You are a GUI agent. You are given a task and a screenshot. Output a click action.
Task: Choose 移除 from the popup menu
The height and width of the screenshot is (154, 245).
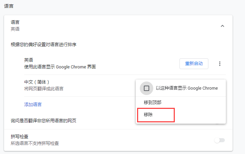tap(149, 115)
